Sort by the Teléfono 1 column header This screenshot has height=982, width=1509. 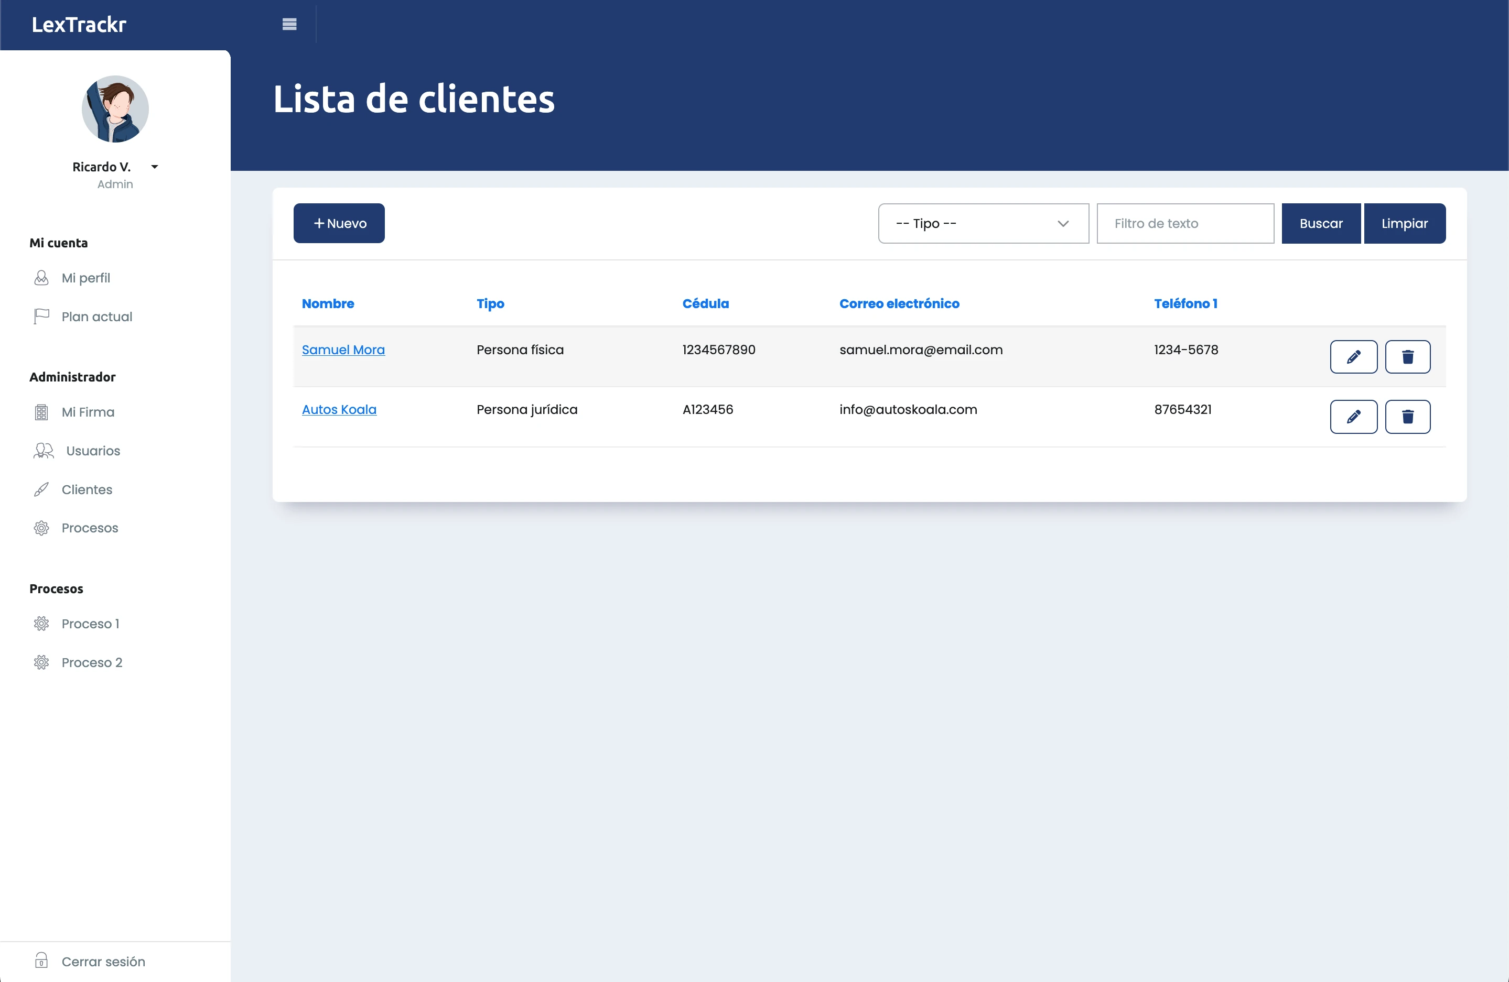(1185, 303)
